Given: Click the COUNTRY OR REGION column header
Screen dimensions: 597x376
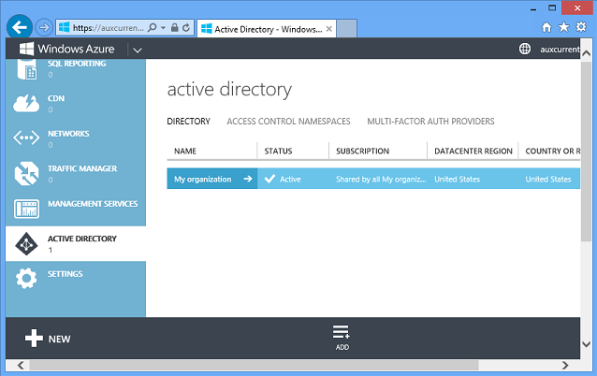Looking at the screenshot, I should coord(549,152).
